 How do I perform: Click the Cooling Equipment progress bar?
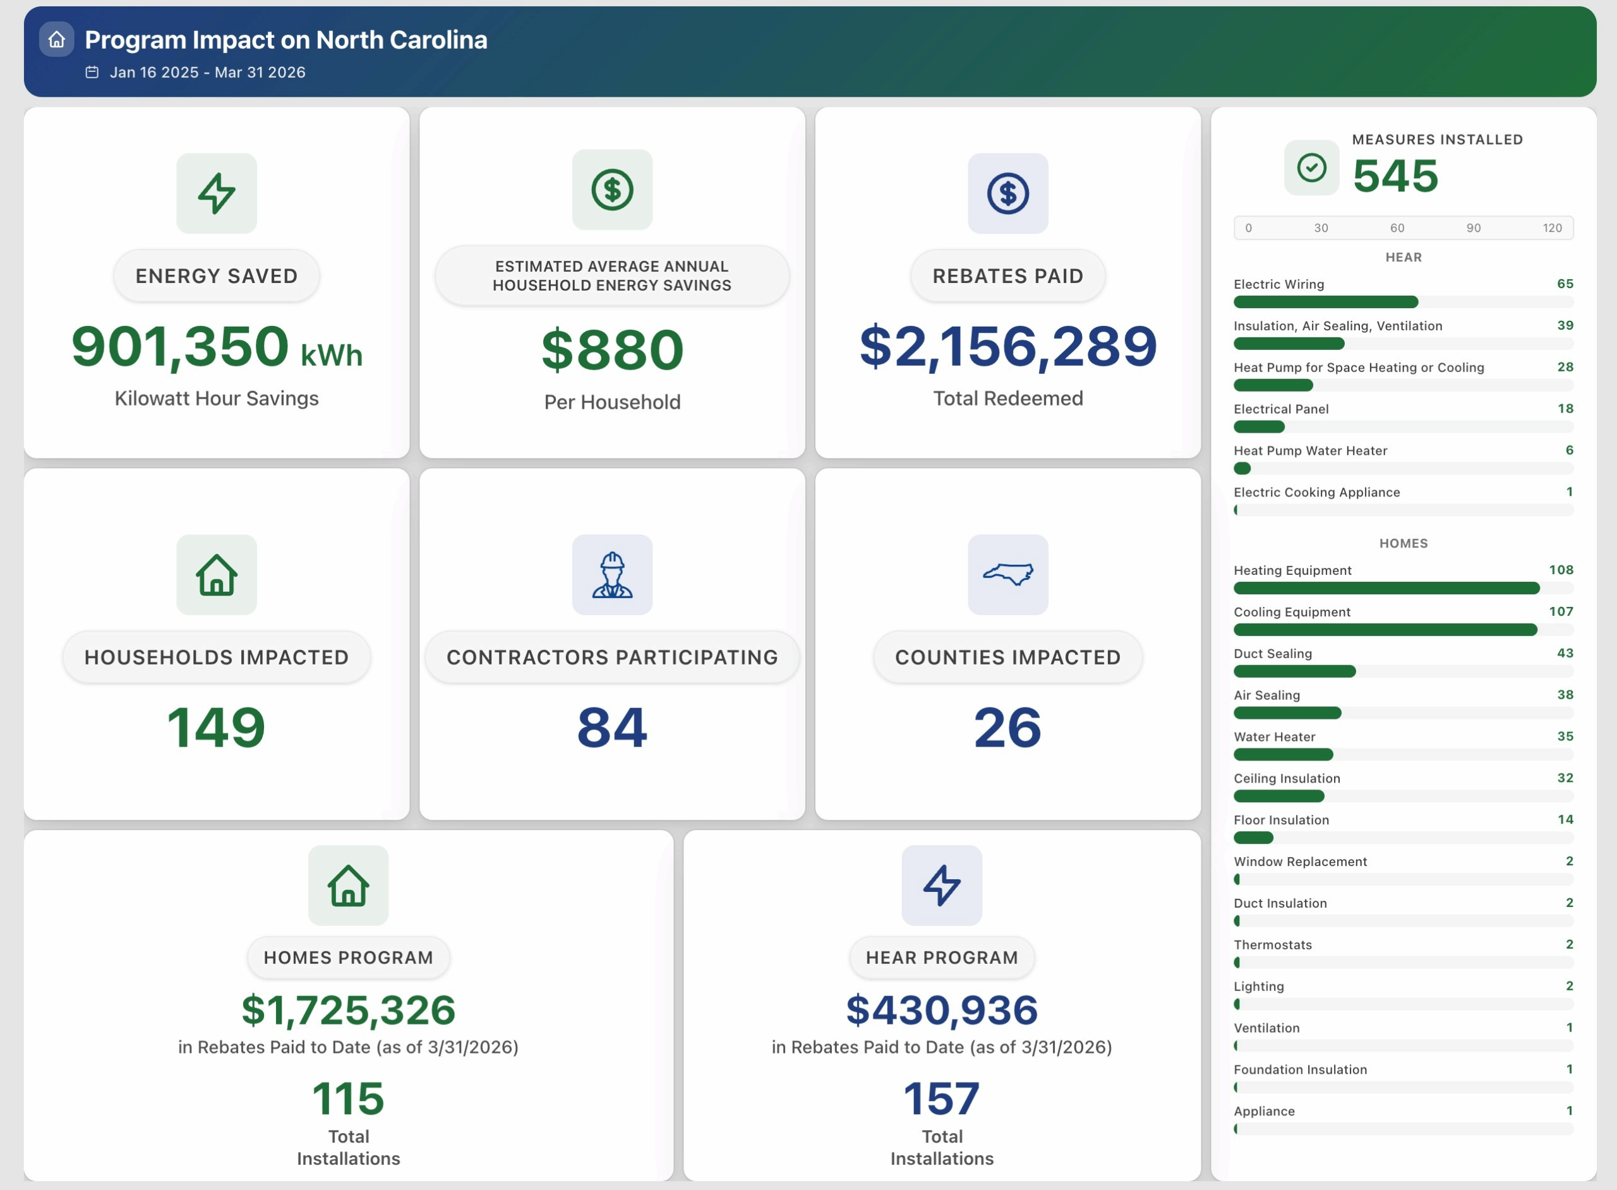(1403, 630)
